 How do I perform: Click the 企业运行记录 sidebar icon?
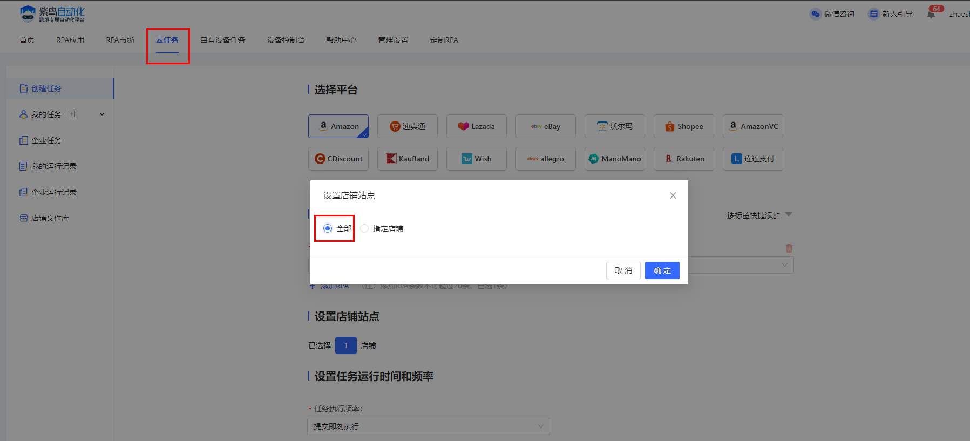tap(23, 192)
